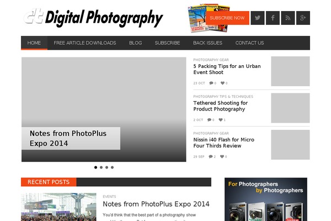The height and width of the screenshot is (221, 331).
Task: Open the PhotoPlus Expo crowd photo thumbnail
Action: pyautogui.click(x=58, y=207)
